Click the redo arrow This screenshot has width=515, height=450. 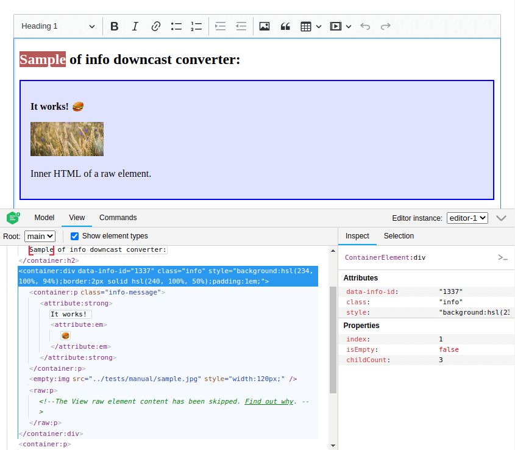(386, 26)
